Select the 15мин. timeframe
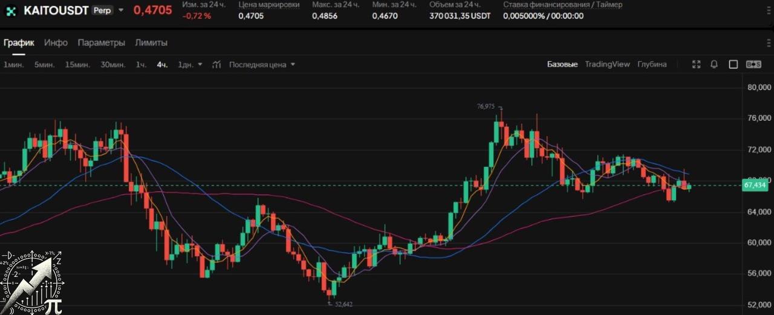 (77, 64)
